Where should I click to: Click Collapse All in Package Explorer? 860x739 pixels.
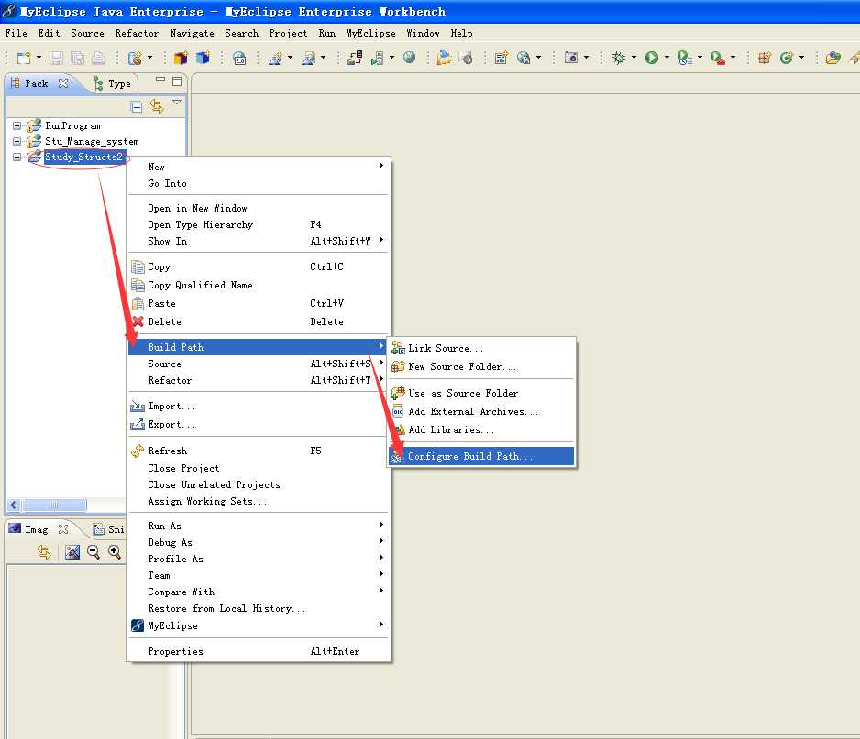click(x=137, y=107)
